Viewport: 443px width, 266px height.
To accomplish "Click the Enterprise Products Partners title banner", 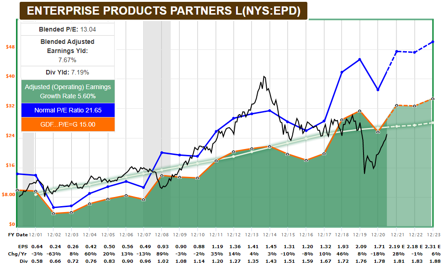I will [163, 11].
